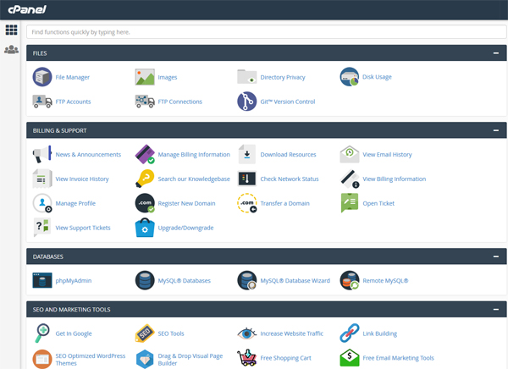The height and width of the screenshot is (369, 508).
Task: Open the Manage Profile link
Action: point(75,203)
